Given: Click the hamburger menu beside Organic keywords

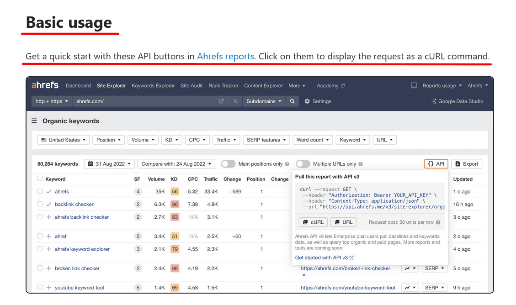Looking at the screenshot, I should [x=34, y=121].
